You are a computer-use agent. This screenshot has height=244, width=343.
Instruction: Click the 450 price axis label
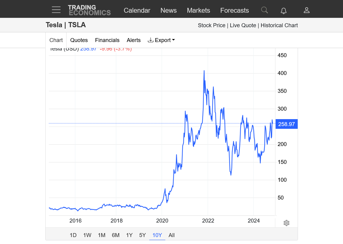point(282,55)
